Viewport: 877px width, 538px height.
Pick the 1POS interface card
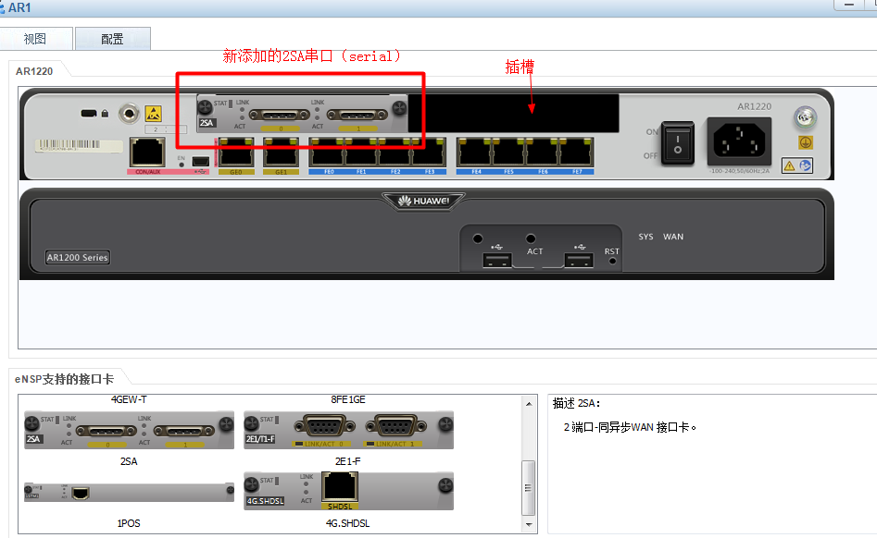(x=129, y=492)
